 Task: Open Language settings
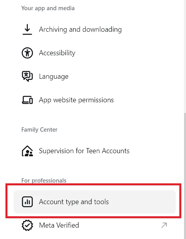coord(95,76)
